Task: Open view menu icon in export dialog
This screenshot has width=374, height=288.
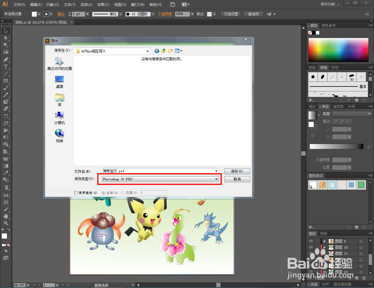Action: (178, 51)
